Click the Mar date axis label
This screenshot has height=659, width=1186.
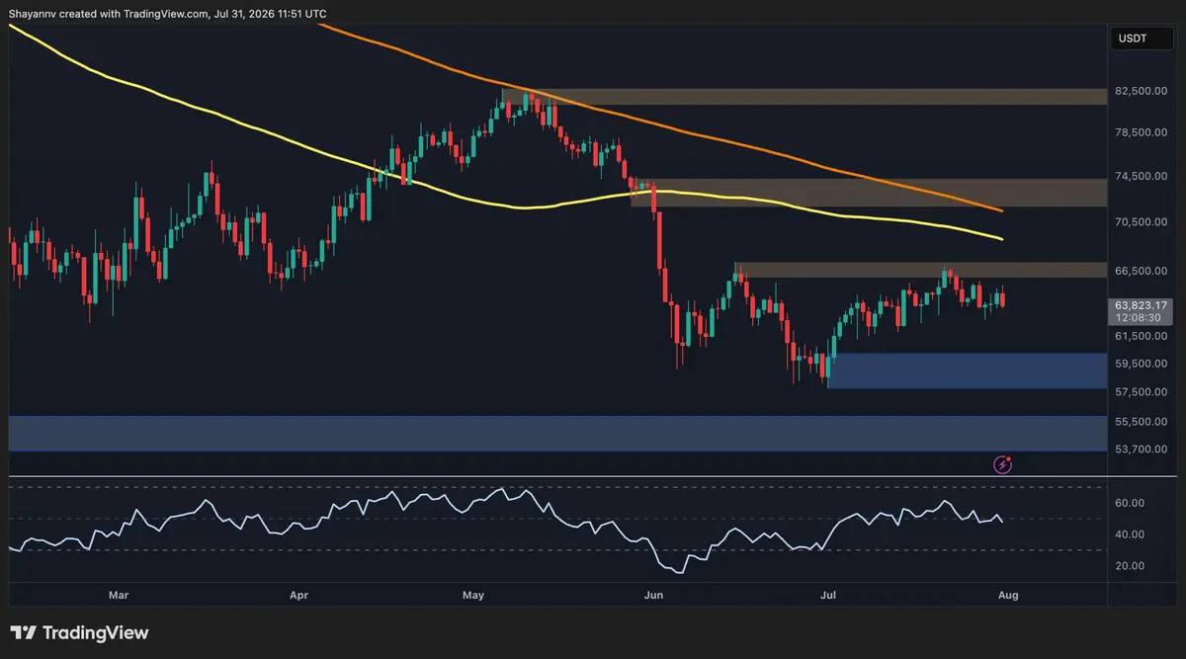[119, 595]
